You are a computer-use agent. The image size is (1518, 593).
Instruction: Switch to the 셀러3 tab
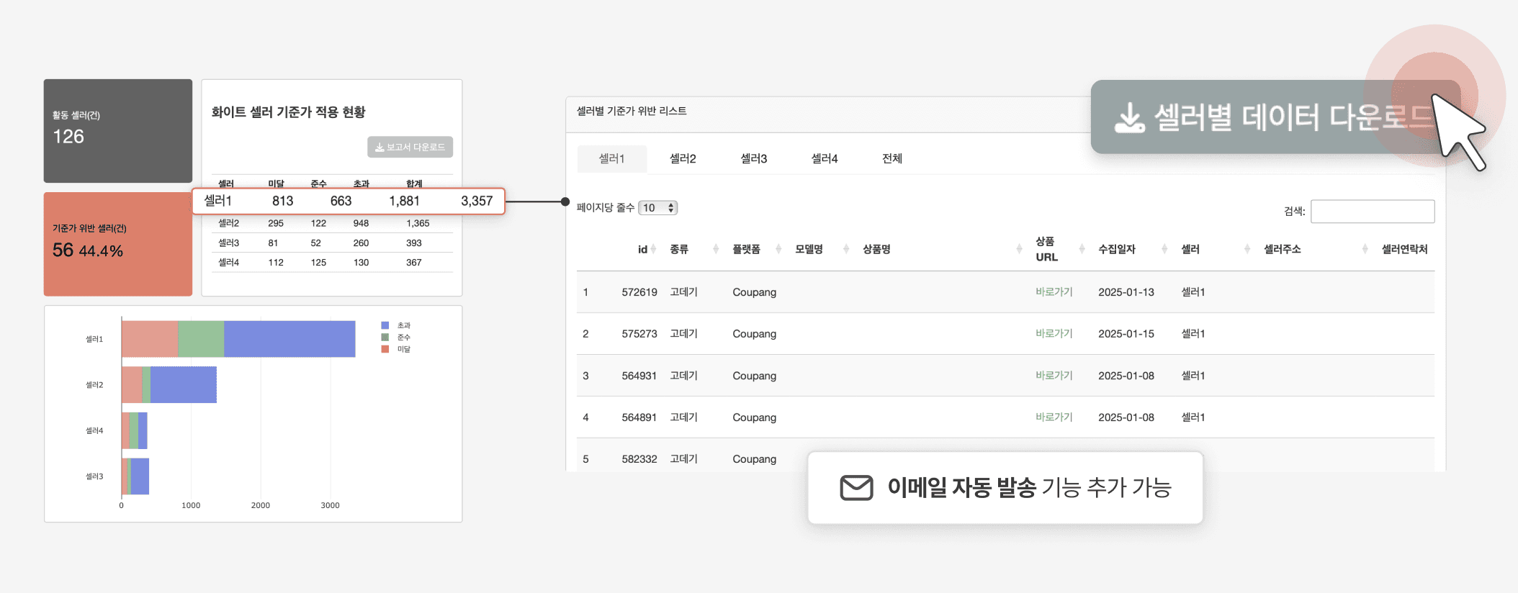(x=754, y=158)
